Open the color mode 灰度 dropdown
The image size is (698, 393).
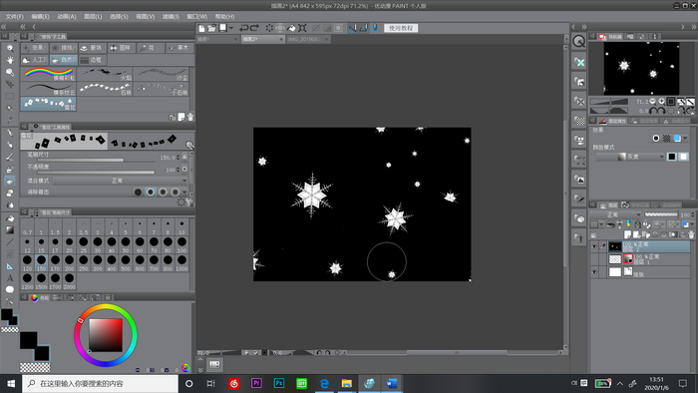coord(630,157)
